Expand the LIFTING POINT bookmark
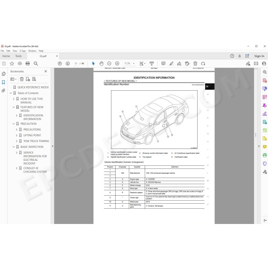The image size is (268, 268). (x=16, y=136)
